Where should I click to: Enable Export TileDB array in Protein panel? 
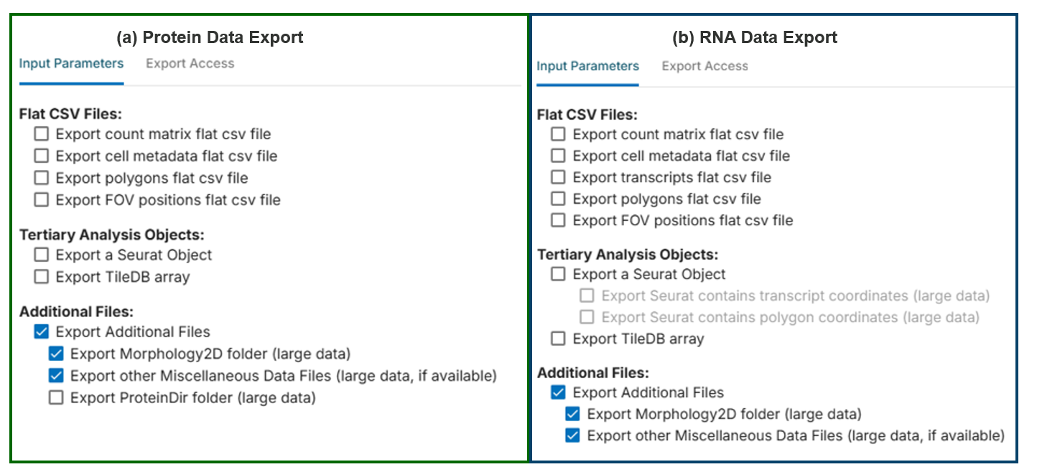click(x=42, y=276)
